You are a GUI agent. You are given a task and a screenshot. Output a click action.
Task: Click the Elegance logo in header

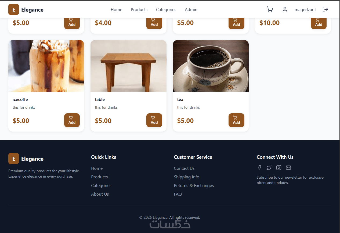[26, 10]
